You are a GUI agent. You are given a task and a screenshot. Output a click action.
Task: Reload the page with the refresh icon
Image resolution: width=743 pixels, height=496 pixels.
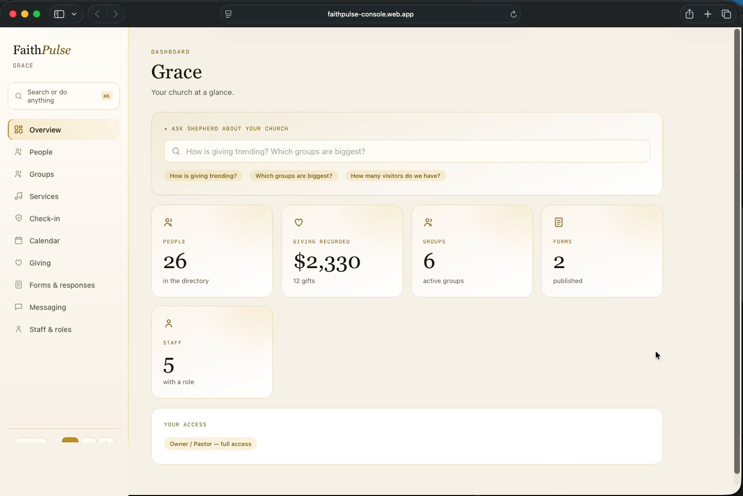tap(513, 14)
